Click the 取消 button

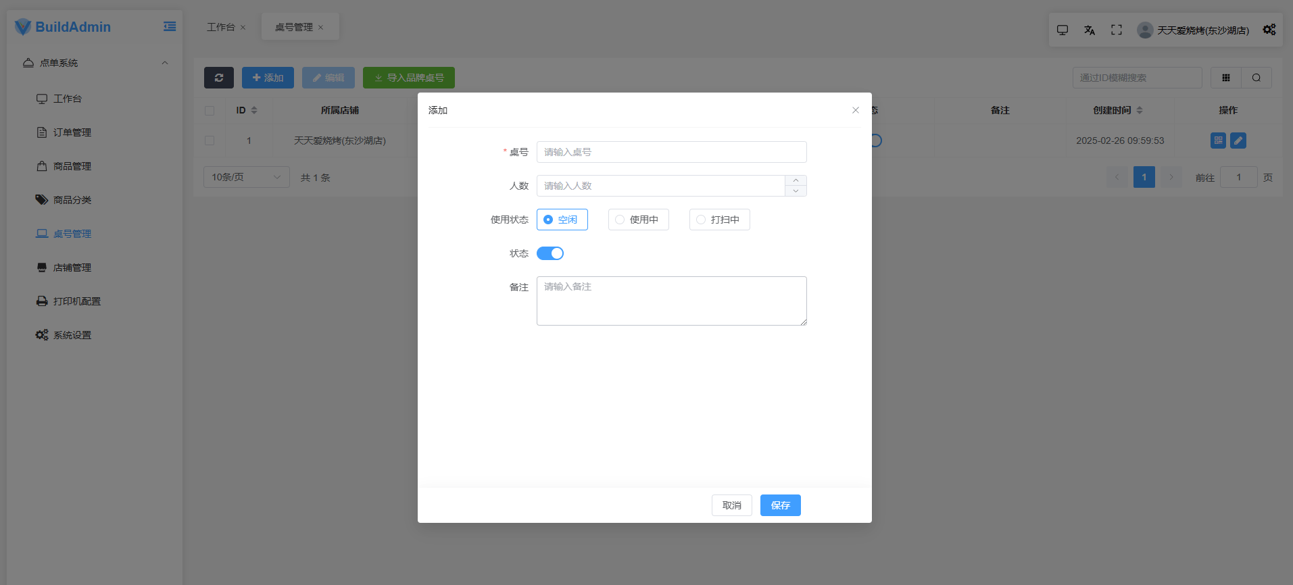coord(732,505)
